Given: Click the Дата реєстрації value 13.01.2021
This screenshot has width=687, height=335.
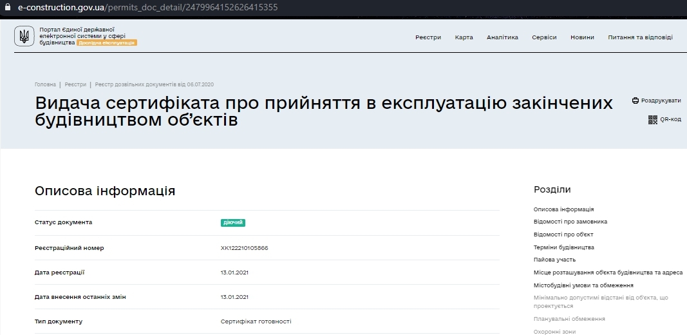Looking at the screenshot, I should point(234,273).
